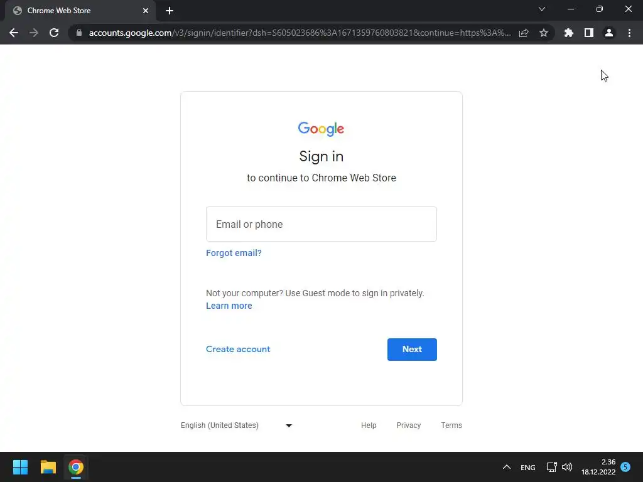Click the Chrome taskbar icon
This screenshot has height=482, width=643.
pos(76,467)
